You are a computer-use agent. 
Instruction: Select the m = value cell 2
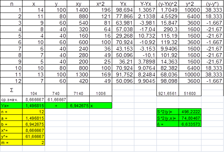click(x=34, y=142)
